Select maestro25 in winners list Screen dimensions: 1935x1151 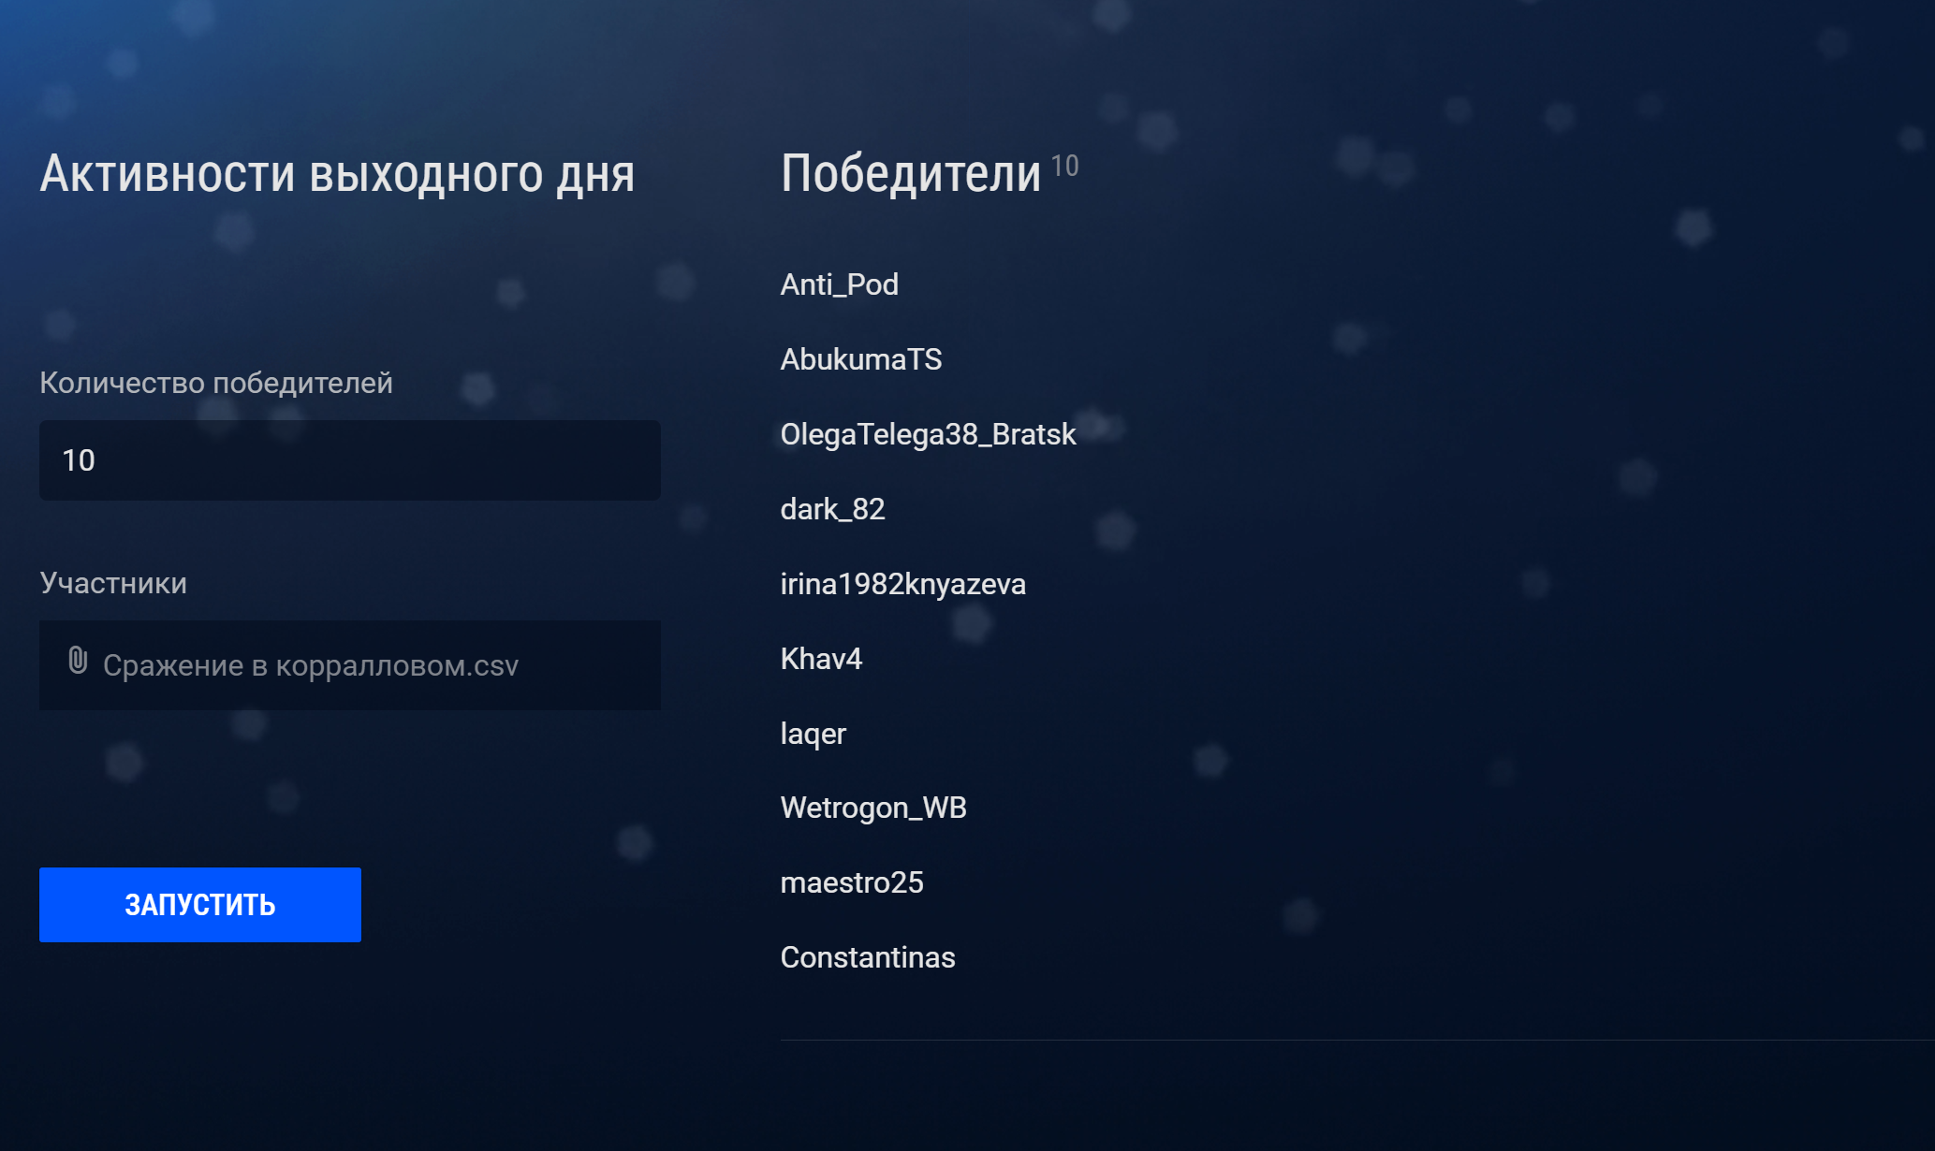point(852,882)
